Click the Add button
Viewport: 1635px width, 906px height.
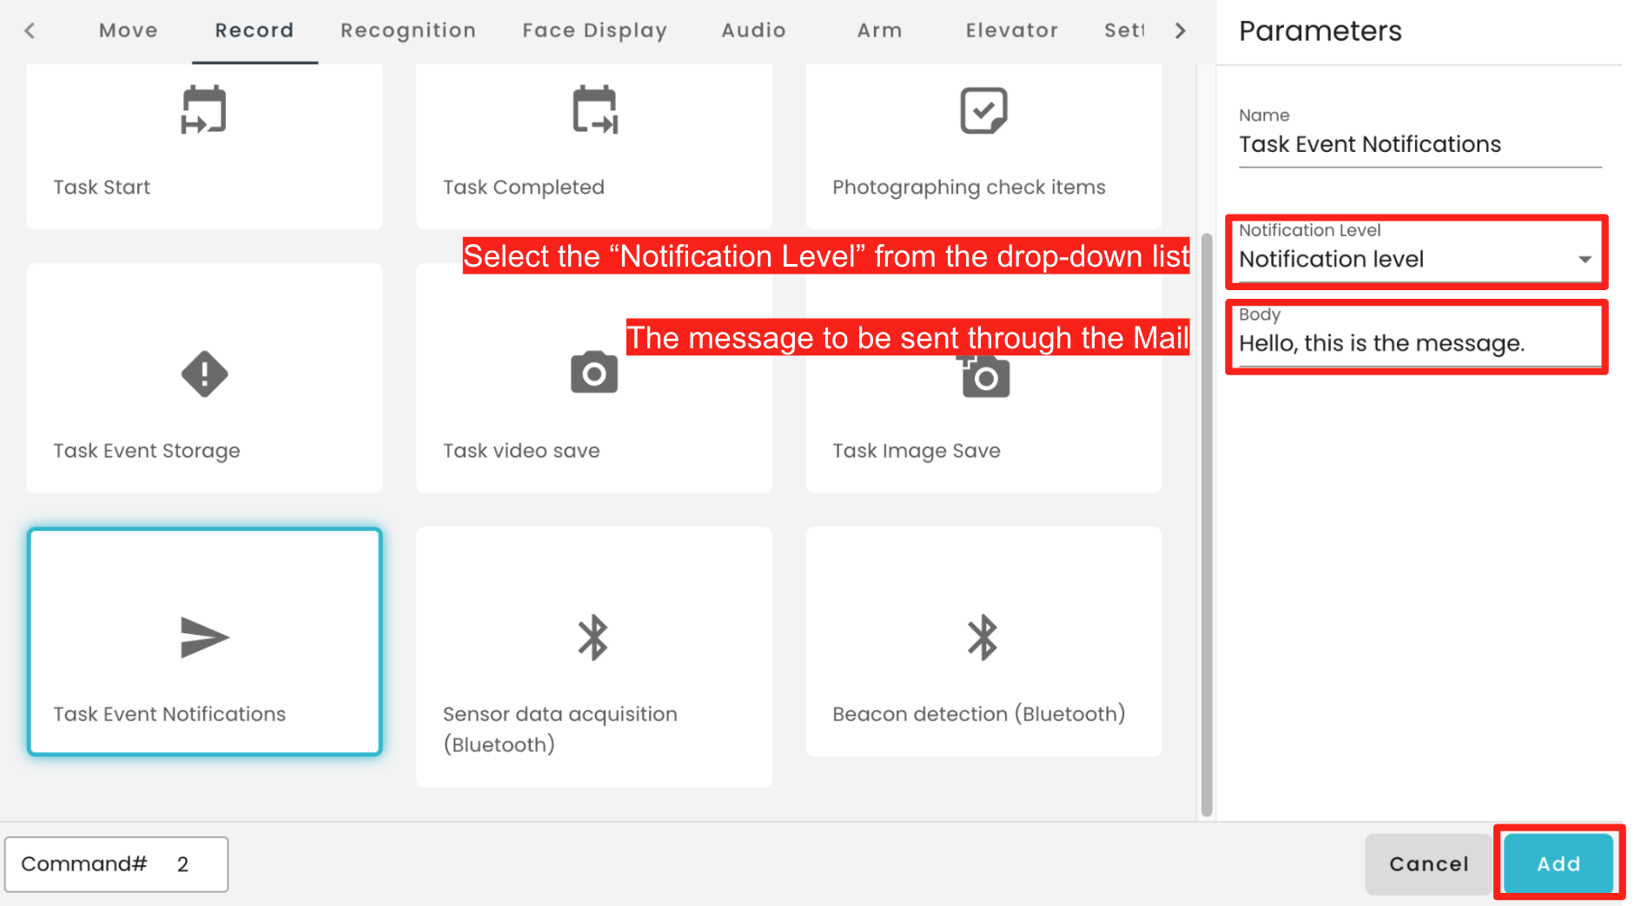point(1559,863)
